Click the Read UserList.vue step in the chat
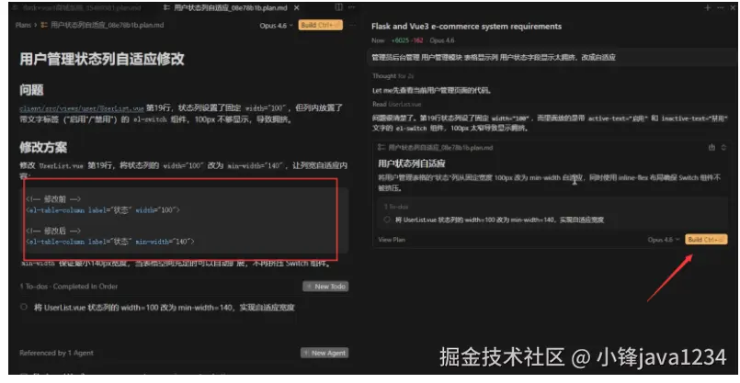 (396, 104)
